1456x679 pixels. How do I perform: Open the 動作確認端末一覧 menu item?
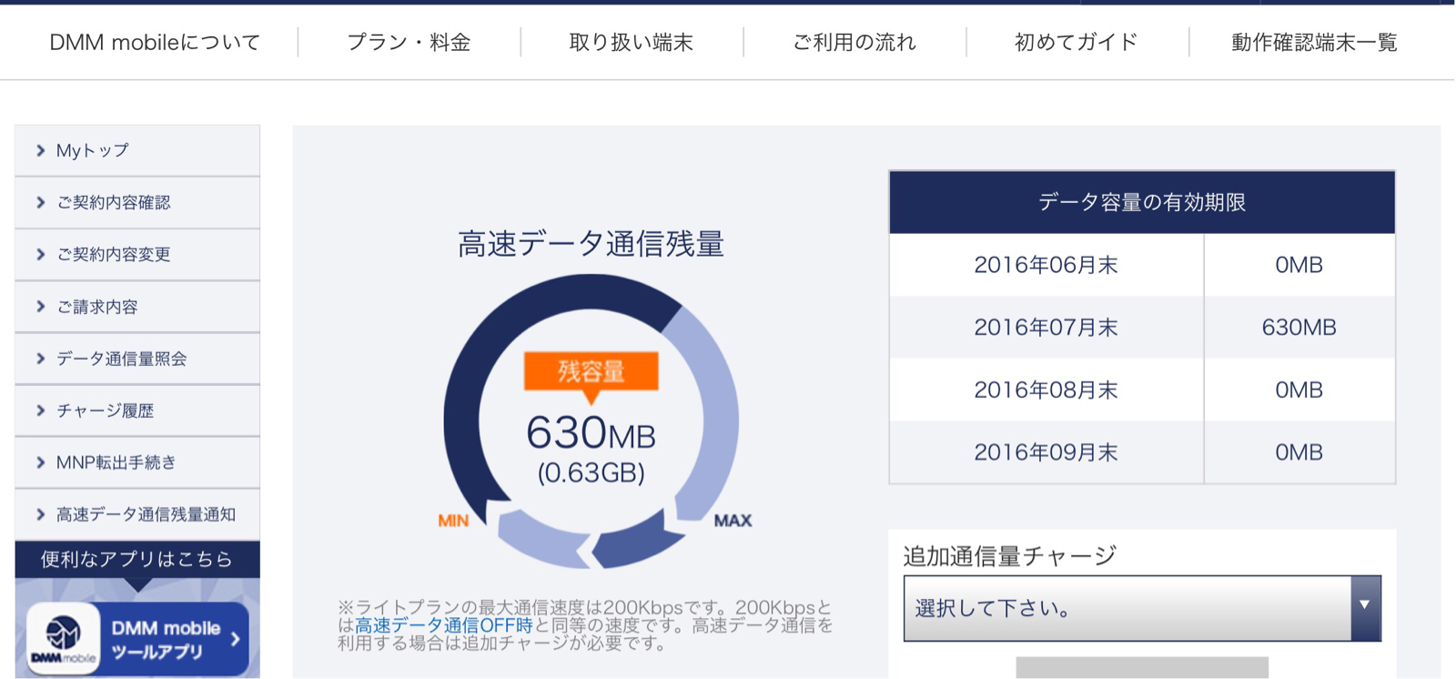[1314, 42]
